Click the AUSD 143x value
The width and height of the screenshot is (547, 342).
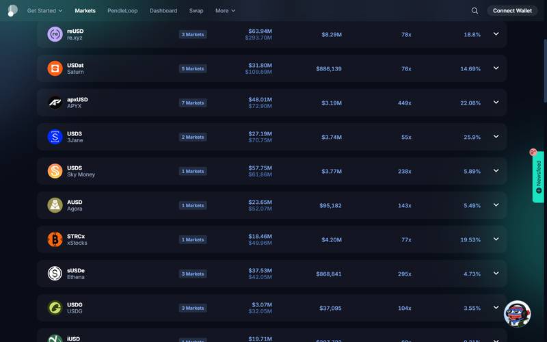(405, 206)
